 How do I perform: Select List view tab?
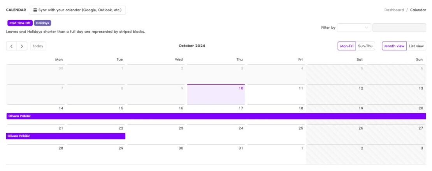pos(416,46)
